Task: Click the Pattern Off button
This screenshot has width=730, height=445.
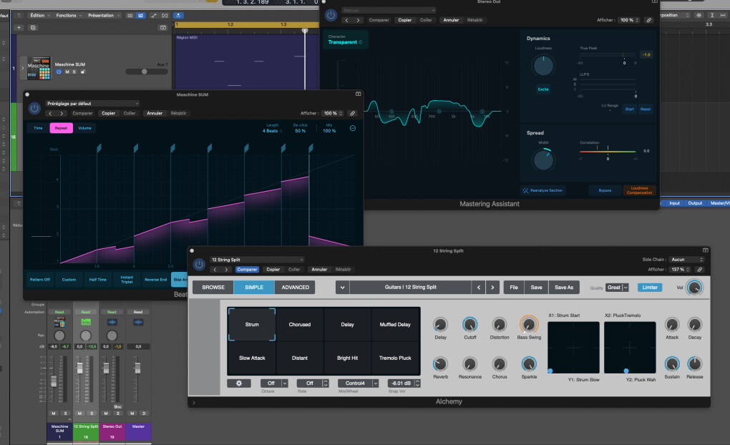Action: pyautogui.click(x=40, y=279)
